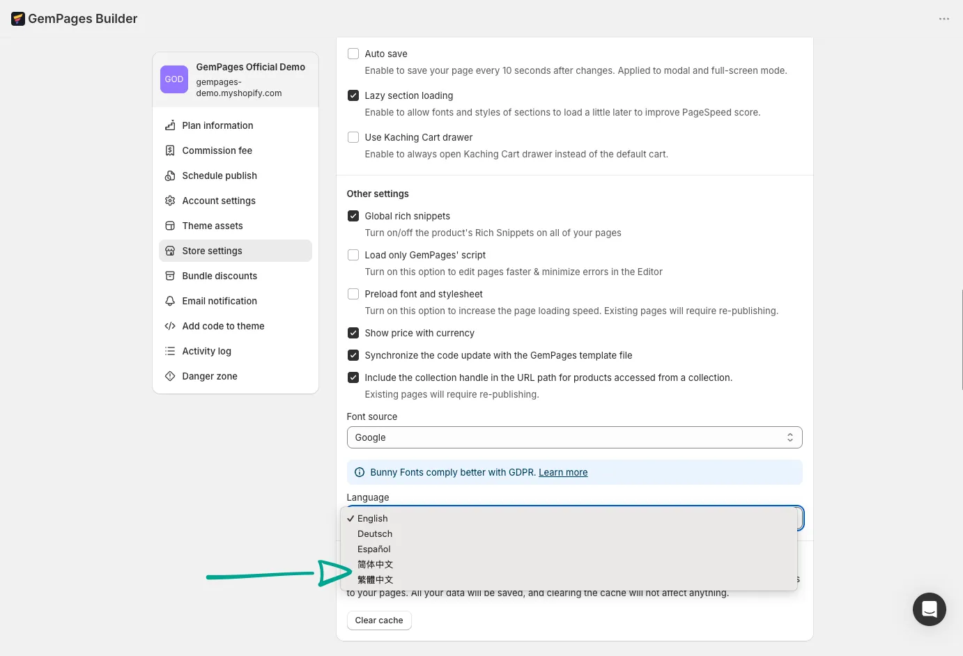Open the Font source Google dropdown
The height and width of the screenshot is (656, 963).
tap(574, 437)
